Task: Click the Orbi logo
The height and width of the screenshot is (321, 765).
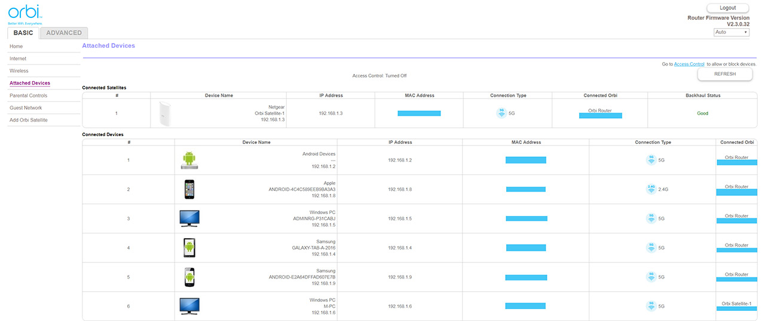Action: coord(25,14)
